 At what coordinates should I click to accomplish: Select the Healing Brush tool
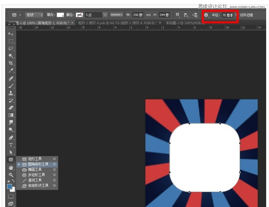(11, 79)
